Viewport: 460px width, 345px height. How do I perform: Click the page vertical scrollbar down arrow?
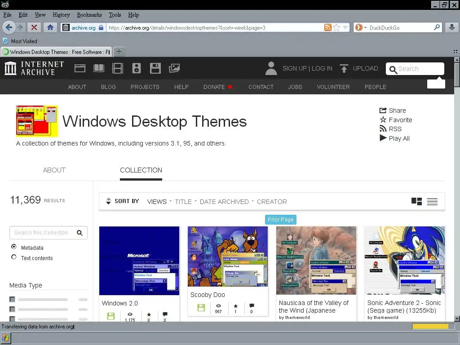tap(457, 318)
